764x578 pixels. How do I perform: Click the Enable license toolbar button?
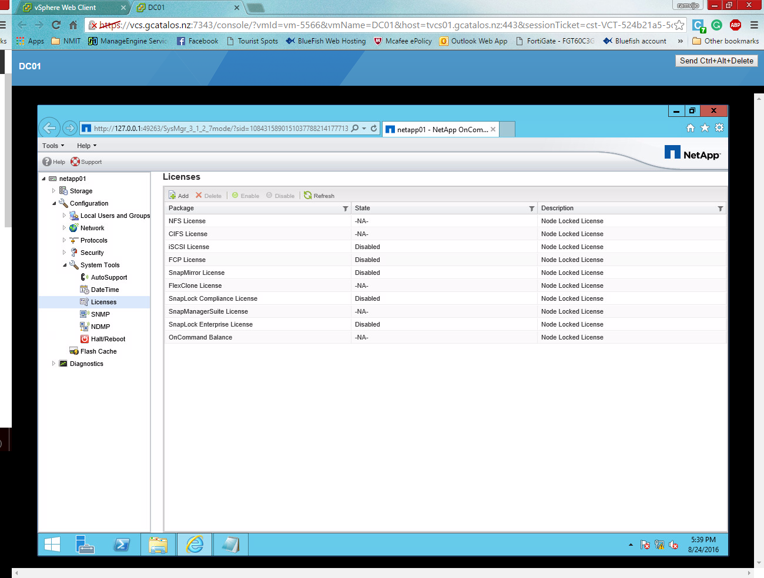click(246, 196)
